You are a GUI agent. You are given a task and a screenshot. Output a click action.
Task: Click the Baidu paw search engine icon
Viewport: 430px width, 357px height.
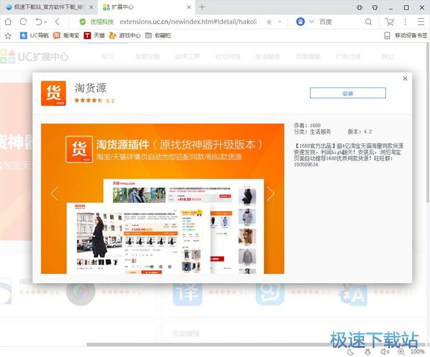click(x=300, y=22)
